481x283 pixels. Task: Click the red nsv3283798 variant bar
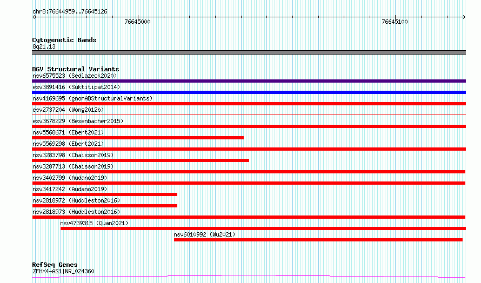pyautogui.click(x=141, y=160)
